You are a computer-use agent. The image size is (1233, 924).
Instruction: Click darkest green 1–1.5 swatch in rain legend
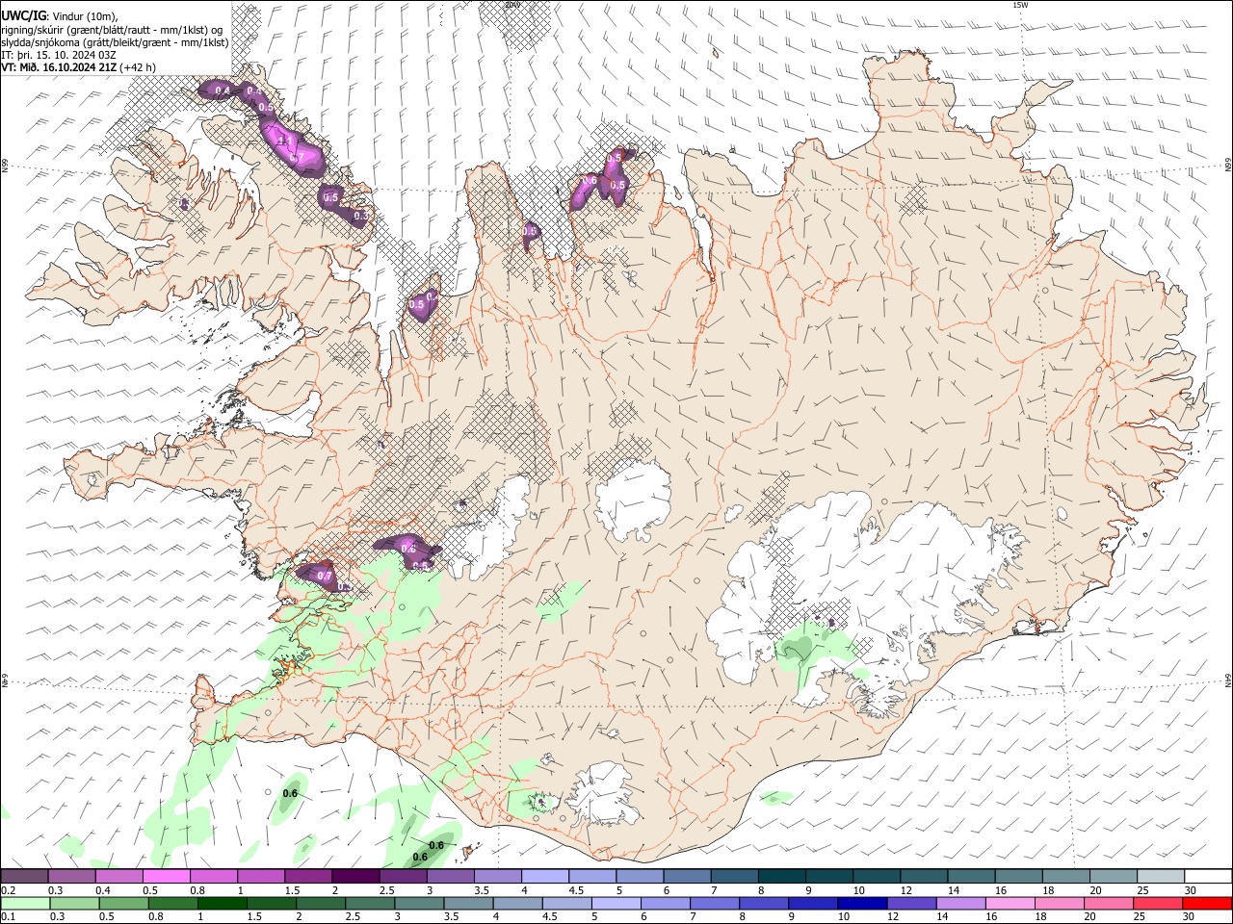pos(222,904)
